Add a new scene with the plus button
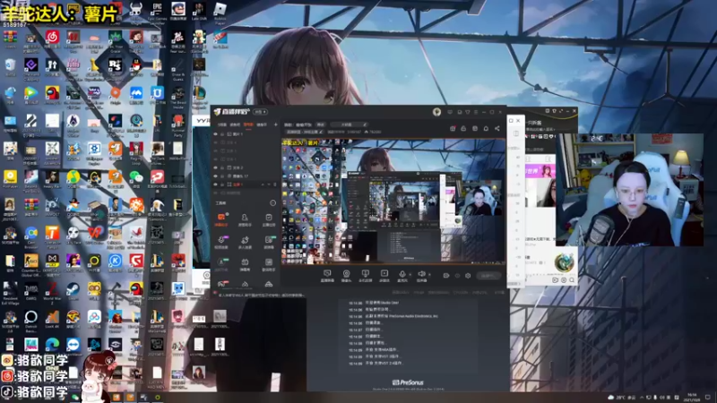Screen dimensions: 717x403 (x=275, y=124)
